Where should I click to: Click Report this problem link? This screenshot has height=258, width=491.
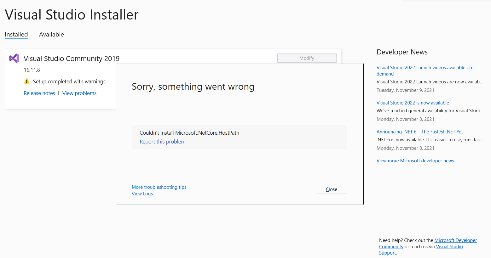coord(162,142)
